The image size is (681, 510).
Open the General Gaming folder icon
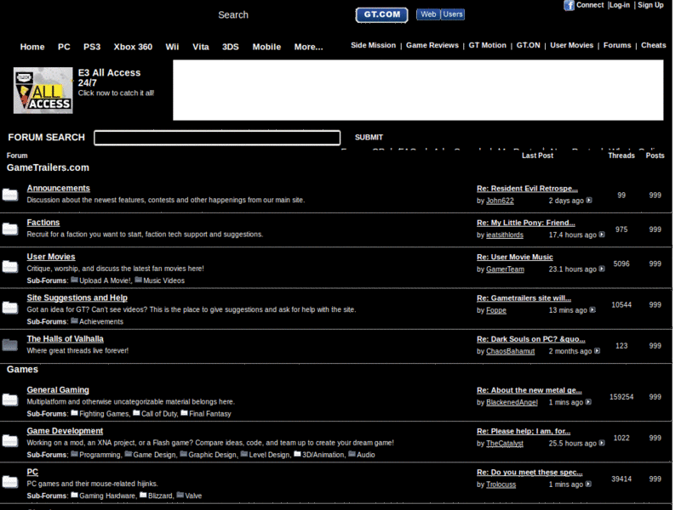(10, 399)
